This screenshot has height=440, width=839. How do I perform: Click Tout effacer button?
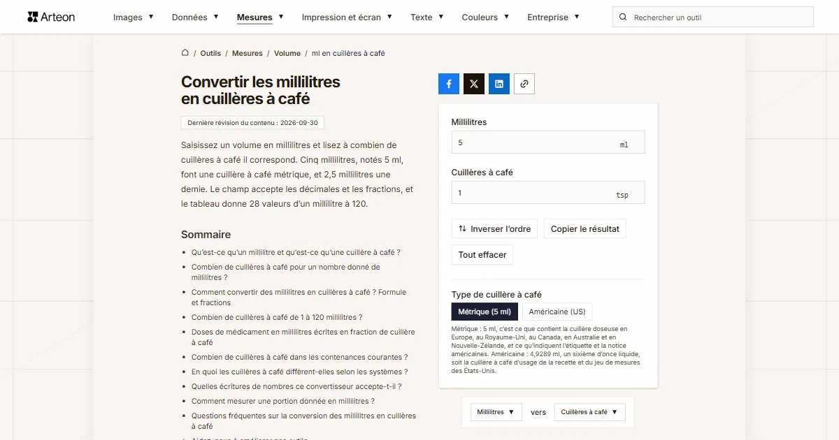pyautogui.click(x=482, y=254)
